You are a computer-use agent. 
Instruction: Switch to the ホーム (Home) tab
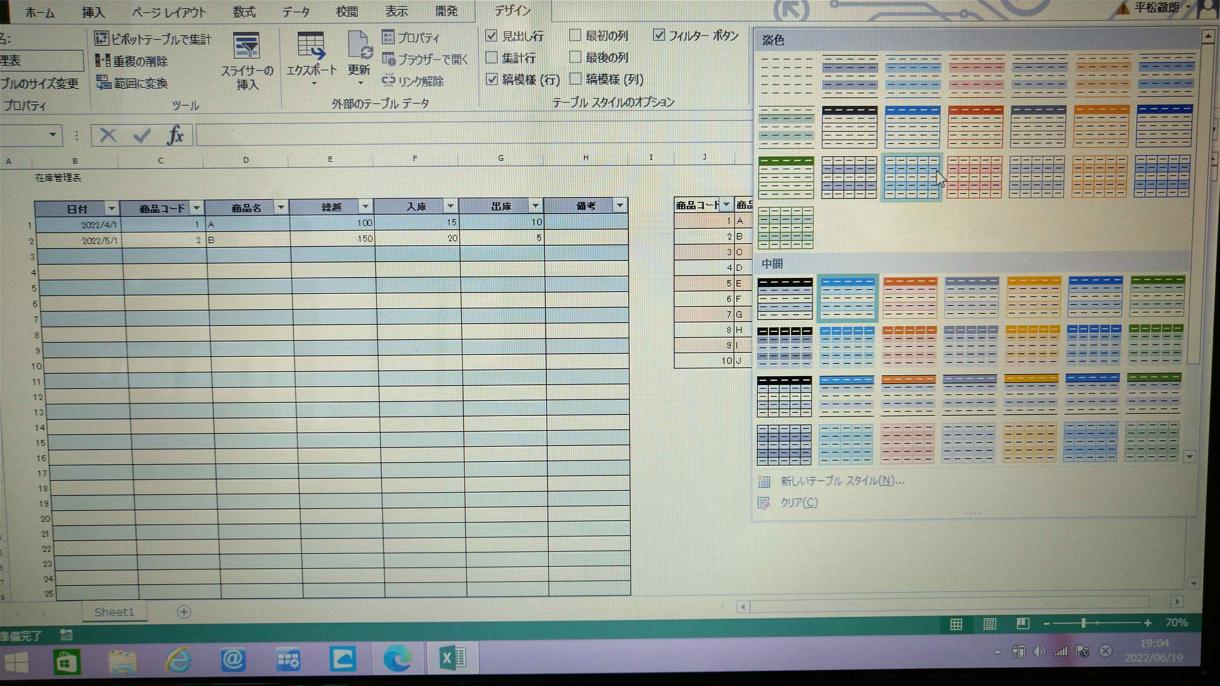click(40, 13)
